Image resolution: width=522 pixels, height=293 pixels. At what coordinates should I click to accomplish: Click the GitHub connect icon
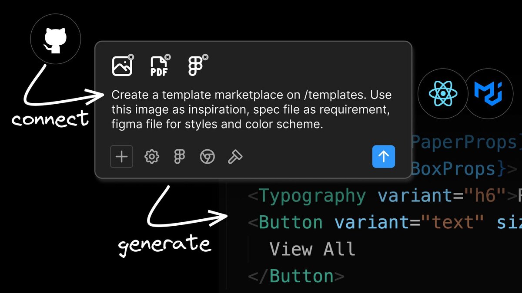[x=55, y=39]
